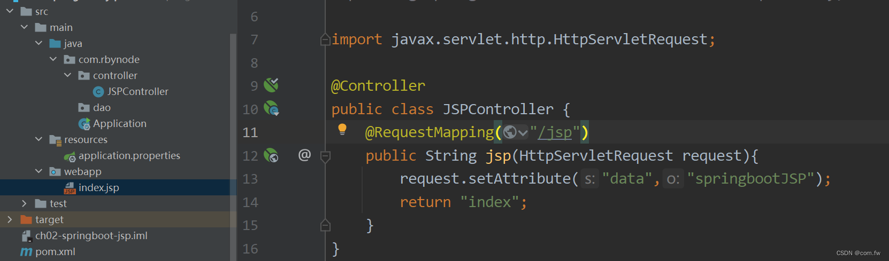This screenshot has width=889, height=261.
Task: Click the JSPController class icon
Action: point(98,92)
